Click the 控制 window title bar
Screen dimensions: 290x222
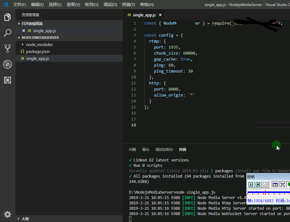point(268,177)
